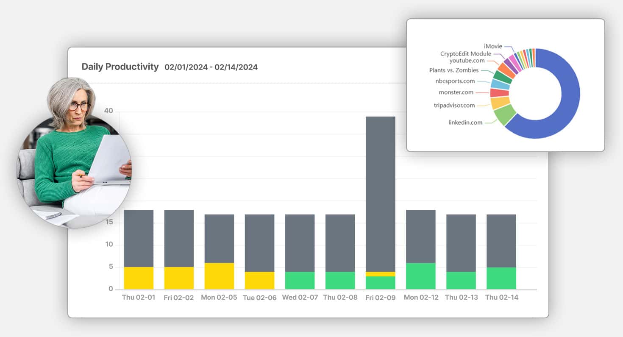The image size is (623, 337).
Task: Select the green bar segment for Thu 02-14
Action: [x=501, y=278]
